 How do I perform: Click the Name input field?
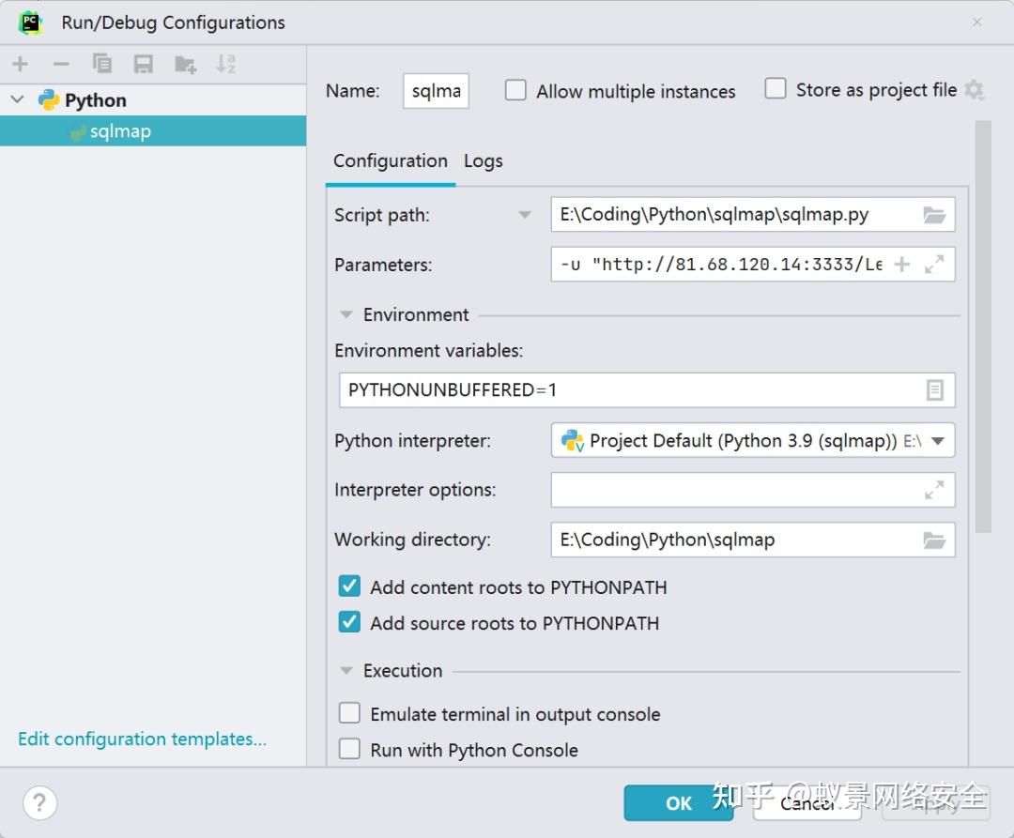point(435,90)
